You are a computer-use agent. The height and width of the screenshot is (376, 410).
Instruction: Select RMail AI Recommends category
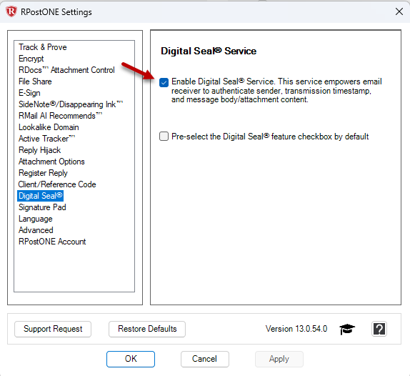click(60, 116)
